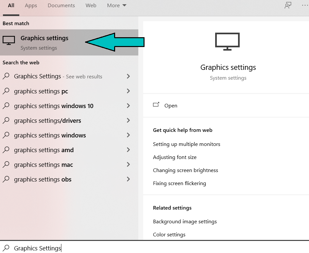309x253 pixels.
Task: Open 'Background image settings' related link
Action: pyautogui.click(x=185, y=222)
